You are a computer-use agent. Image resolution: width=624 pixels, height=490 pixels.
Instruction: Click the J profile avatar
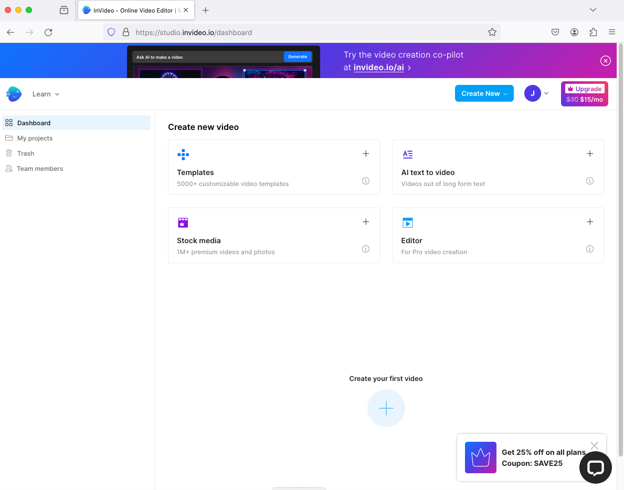532,93
